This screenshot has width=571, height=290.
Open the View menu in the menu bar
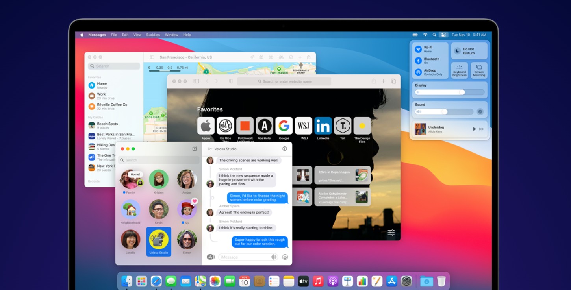[x=137, y=35]
